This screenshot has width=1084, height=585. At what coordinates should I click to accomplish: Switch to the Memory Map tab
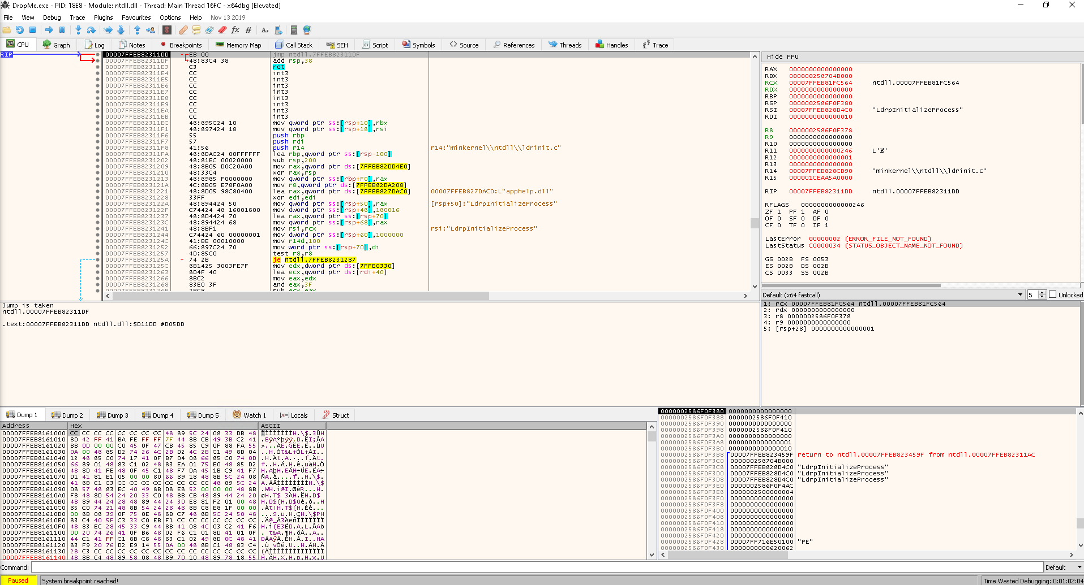click(238, 45)
